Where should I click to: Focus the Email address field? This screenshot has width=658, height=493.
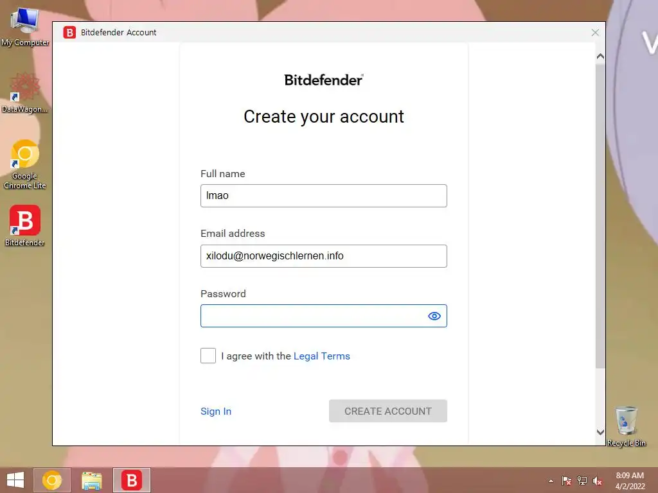point(324,256)
